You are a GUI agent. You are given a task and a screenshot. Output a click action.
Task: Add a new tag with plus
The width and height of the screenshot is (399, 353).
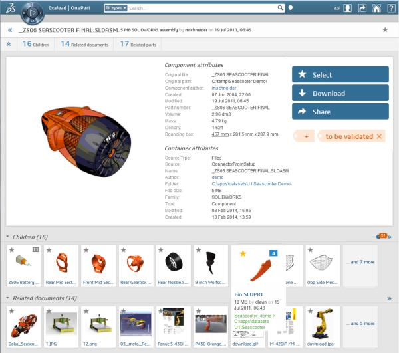pyautogui.click(x=305, y=136)
